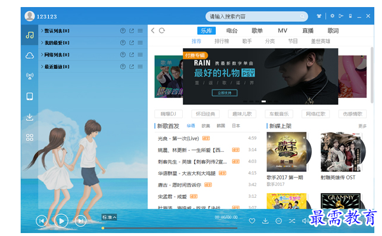The height and width of the screenshot is (236, 382).
Task: Open the download manager sidebar icon
Action: point(29,117)
